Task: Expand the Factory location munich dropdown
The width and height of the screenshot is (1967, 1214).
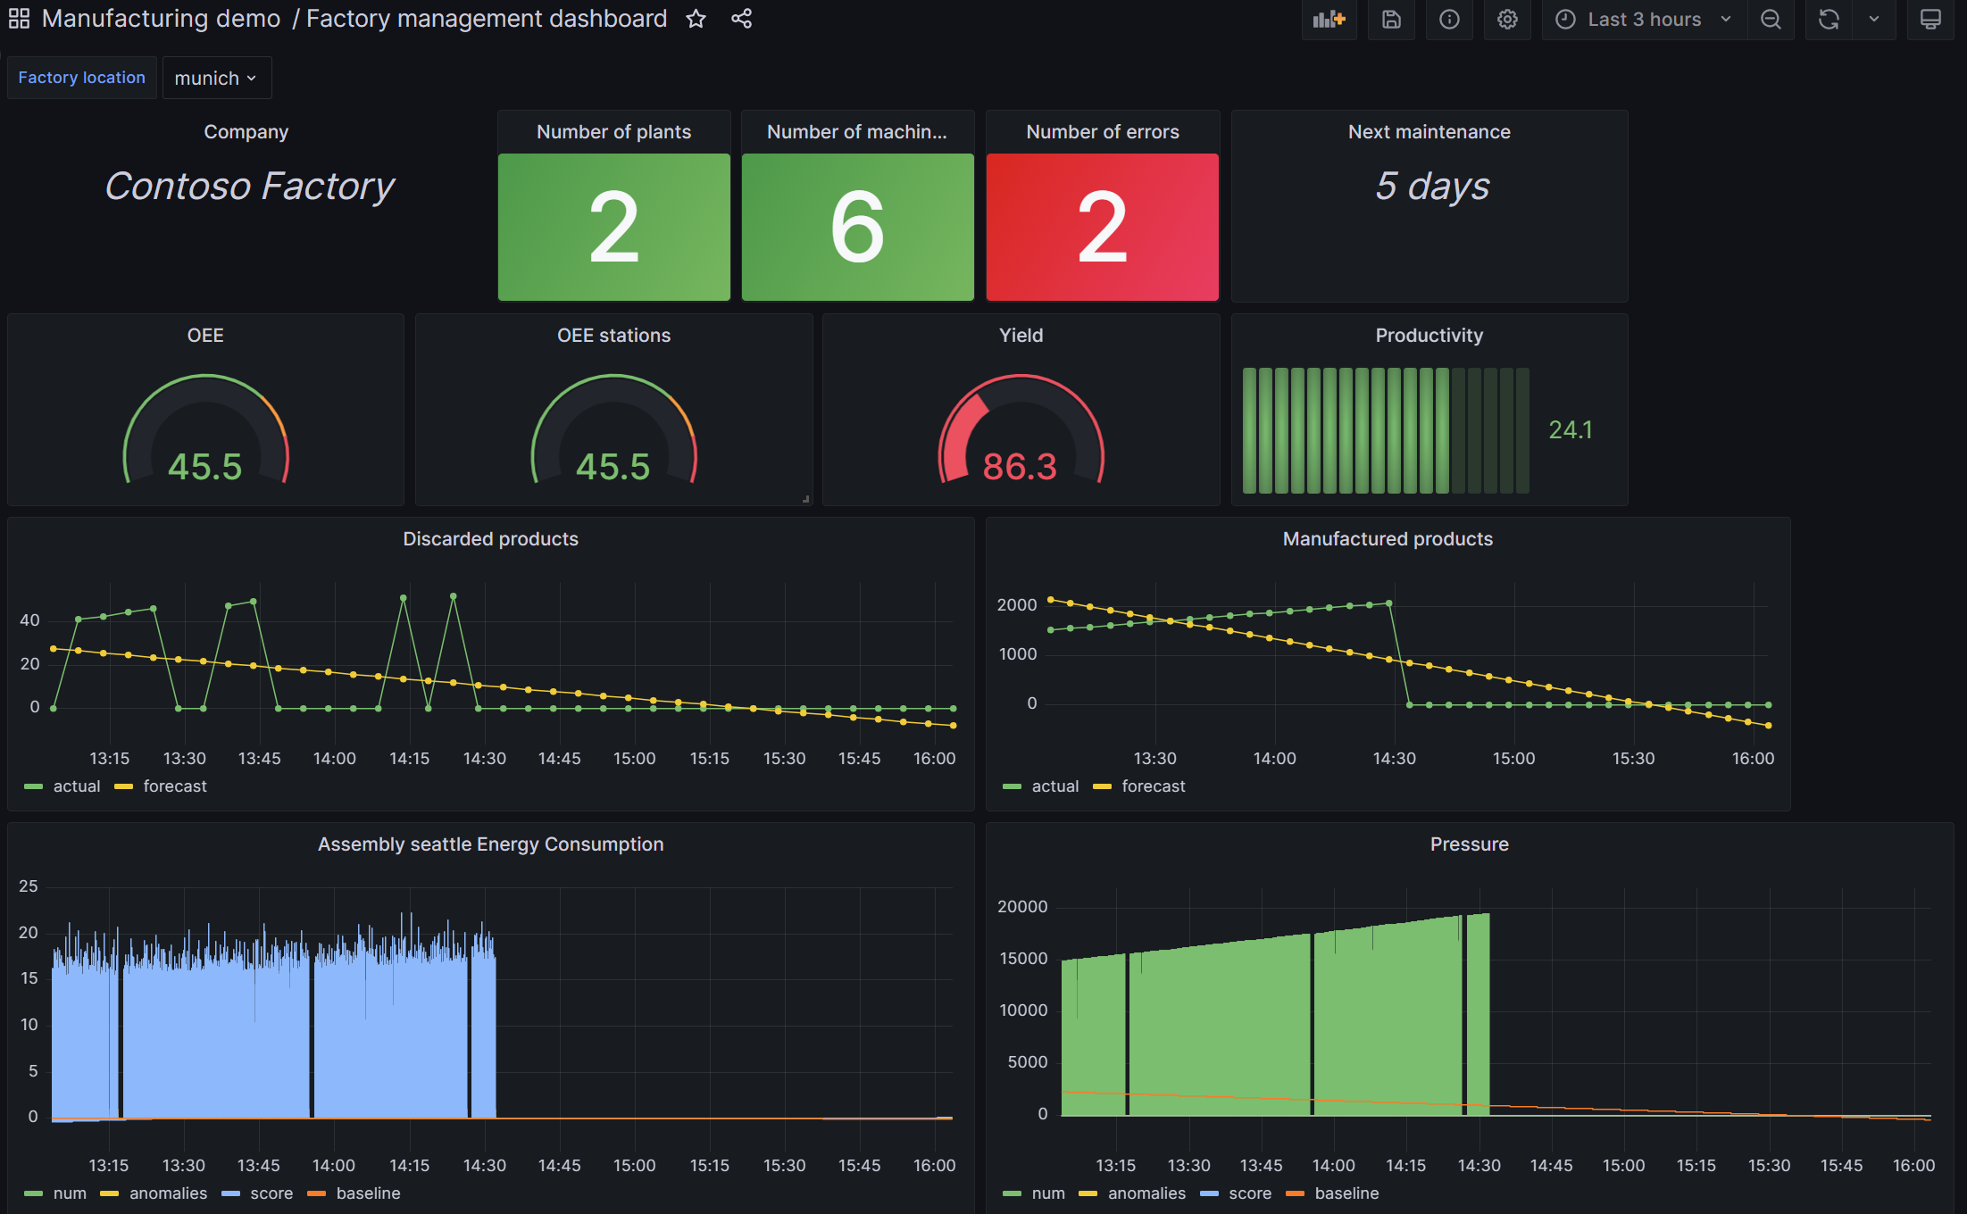Action: [213, 78]
